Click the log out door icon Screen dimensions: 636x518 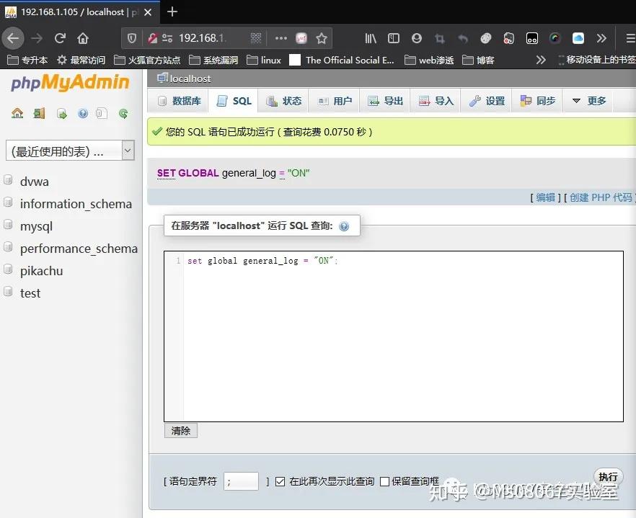click(40, 114)
